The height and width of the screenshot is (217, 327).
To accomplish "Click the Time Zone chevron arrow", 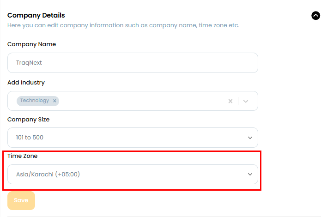I will 250,175.
